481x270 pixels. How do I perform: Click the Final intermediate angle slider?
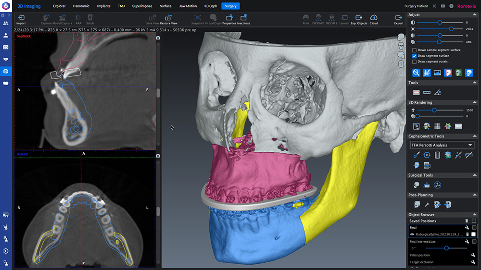pyautogui.click(x=446, y=248)
